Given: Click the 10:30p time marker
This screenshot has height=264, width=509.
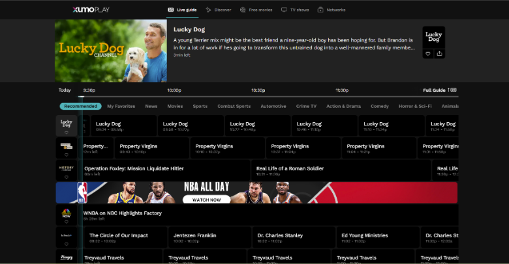Looking at the screenshot, I should click(258, 90).
